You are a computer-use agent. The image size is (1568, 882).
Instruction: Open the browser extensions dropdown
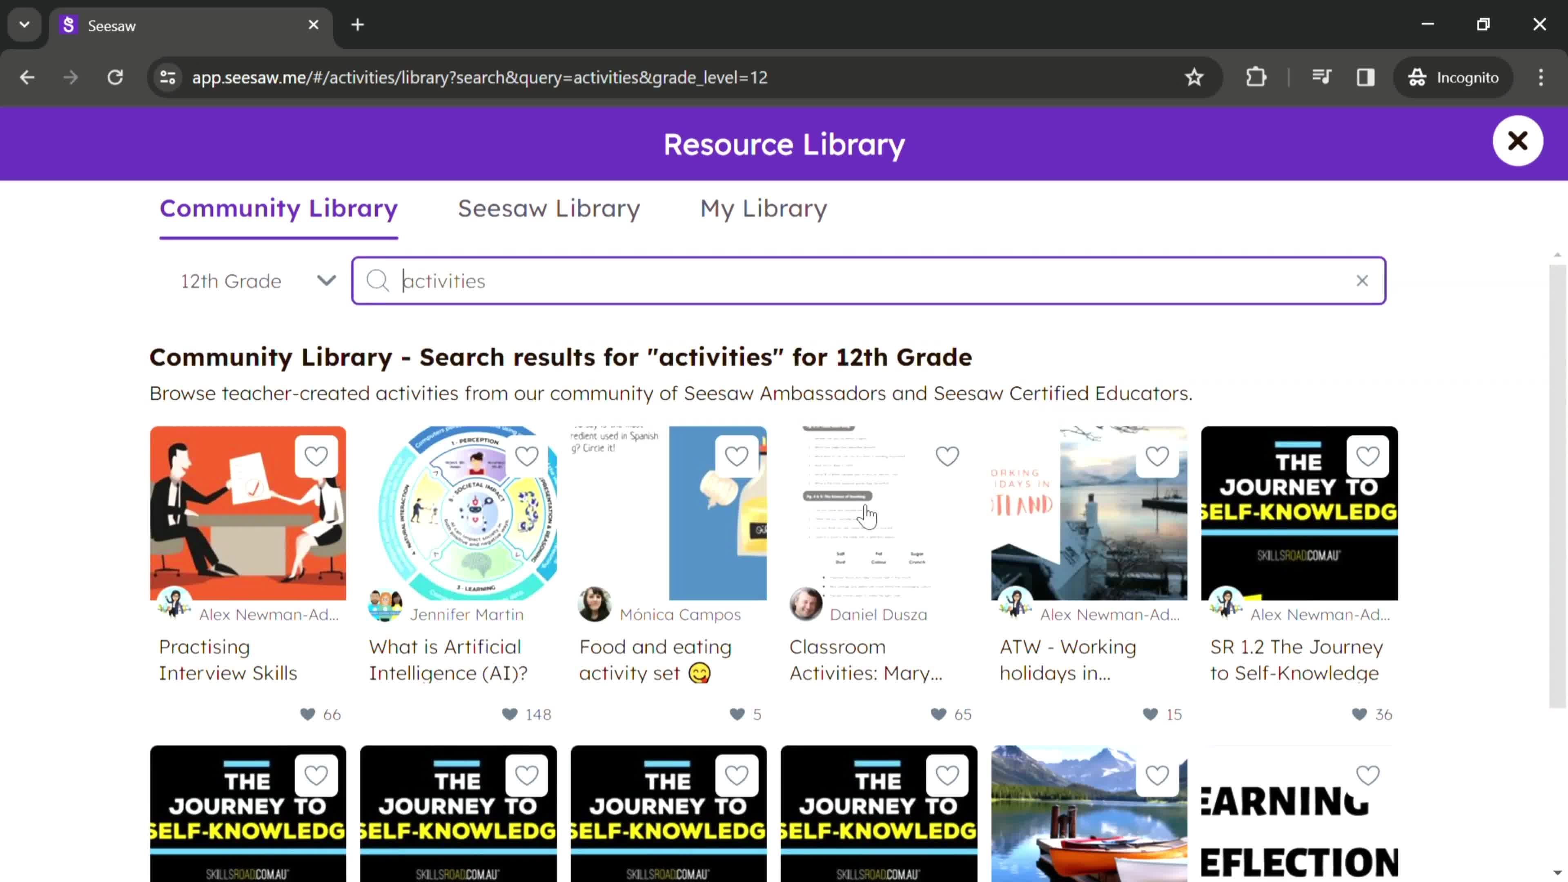pyautogui.click(x=1257, y=76)
